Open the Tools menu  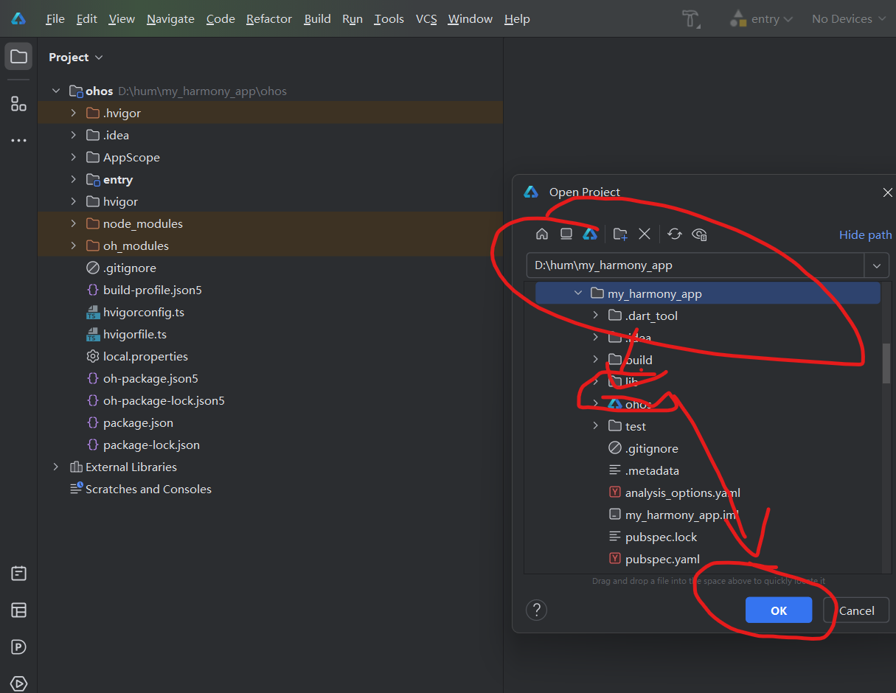389,19
